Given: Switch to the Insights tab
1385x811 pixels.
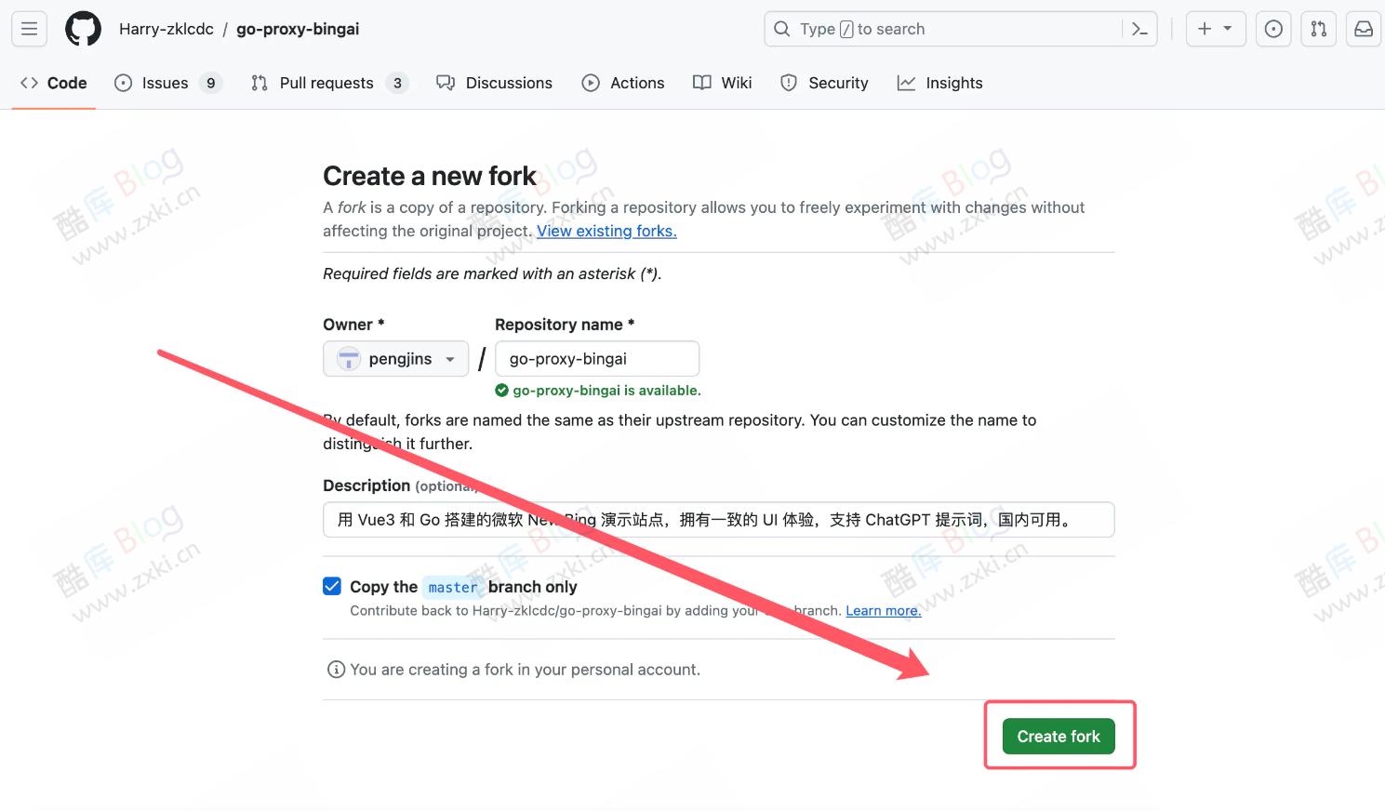Looking at the screenshot, I should [939, 83].
